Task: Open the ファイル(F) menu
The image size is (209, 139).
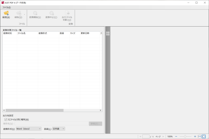Action: 7,7
